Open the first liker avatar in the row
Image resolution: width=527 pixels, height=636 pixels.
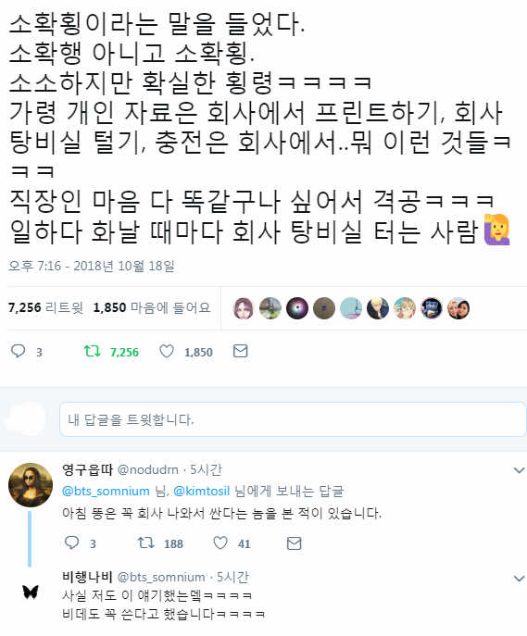[x=243, y=308]
